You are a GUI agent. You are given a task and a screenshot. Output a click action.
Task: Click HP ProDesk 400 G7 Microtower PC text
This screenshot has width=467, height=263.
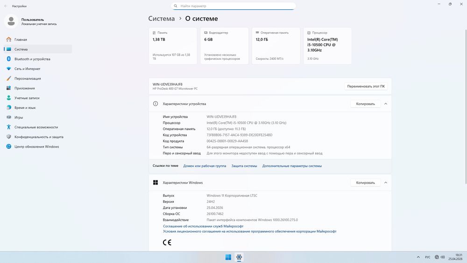coord(175,89)
